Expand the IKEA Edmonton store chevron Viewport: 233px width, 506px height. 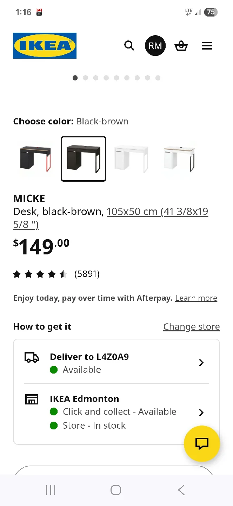(x=201, y=413)
